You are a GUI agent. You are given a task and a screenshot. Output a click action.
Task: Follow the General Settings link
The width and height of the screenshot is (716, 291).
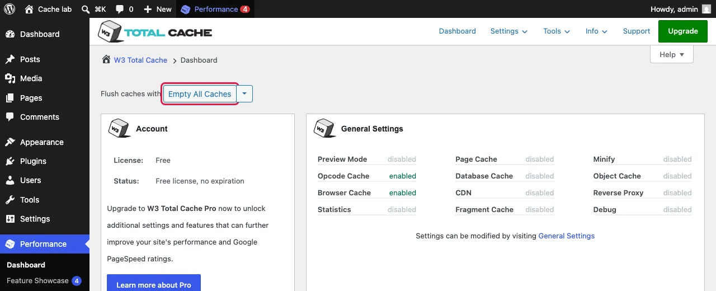pyautogui.click(x=566, y=236)
